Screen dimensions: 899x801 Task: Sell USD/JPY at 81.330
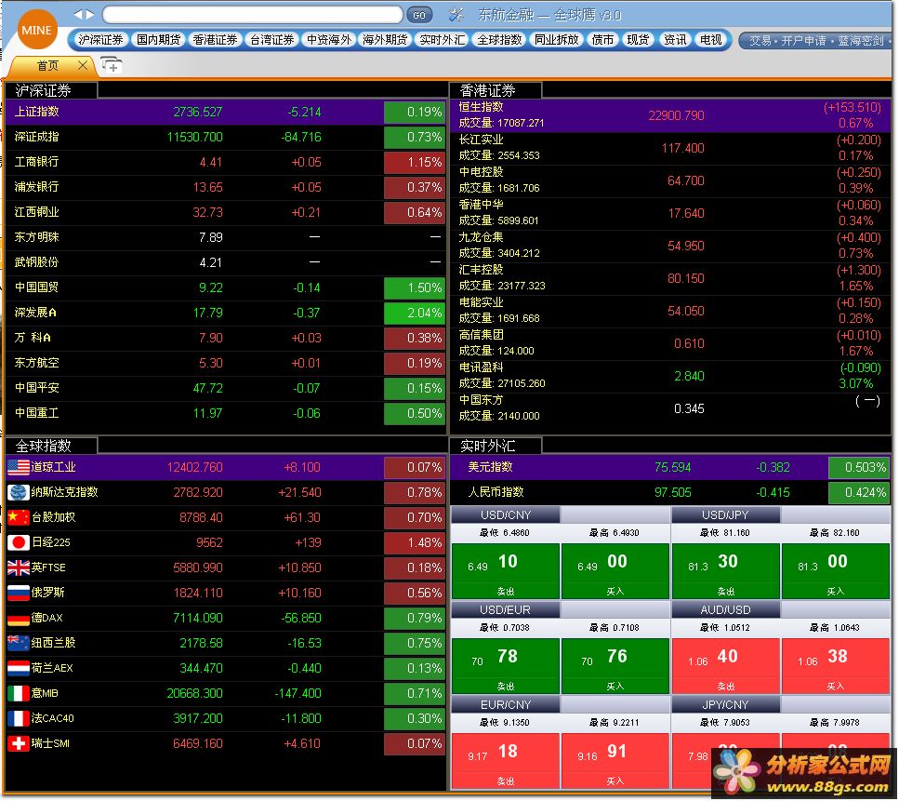pos(726,572)
